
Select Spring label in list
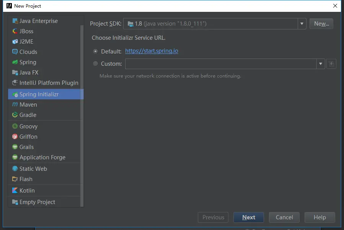click(28, 62)
